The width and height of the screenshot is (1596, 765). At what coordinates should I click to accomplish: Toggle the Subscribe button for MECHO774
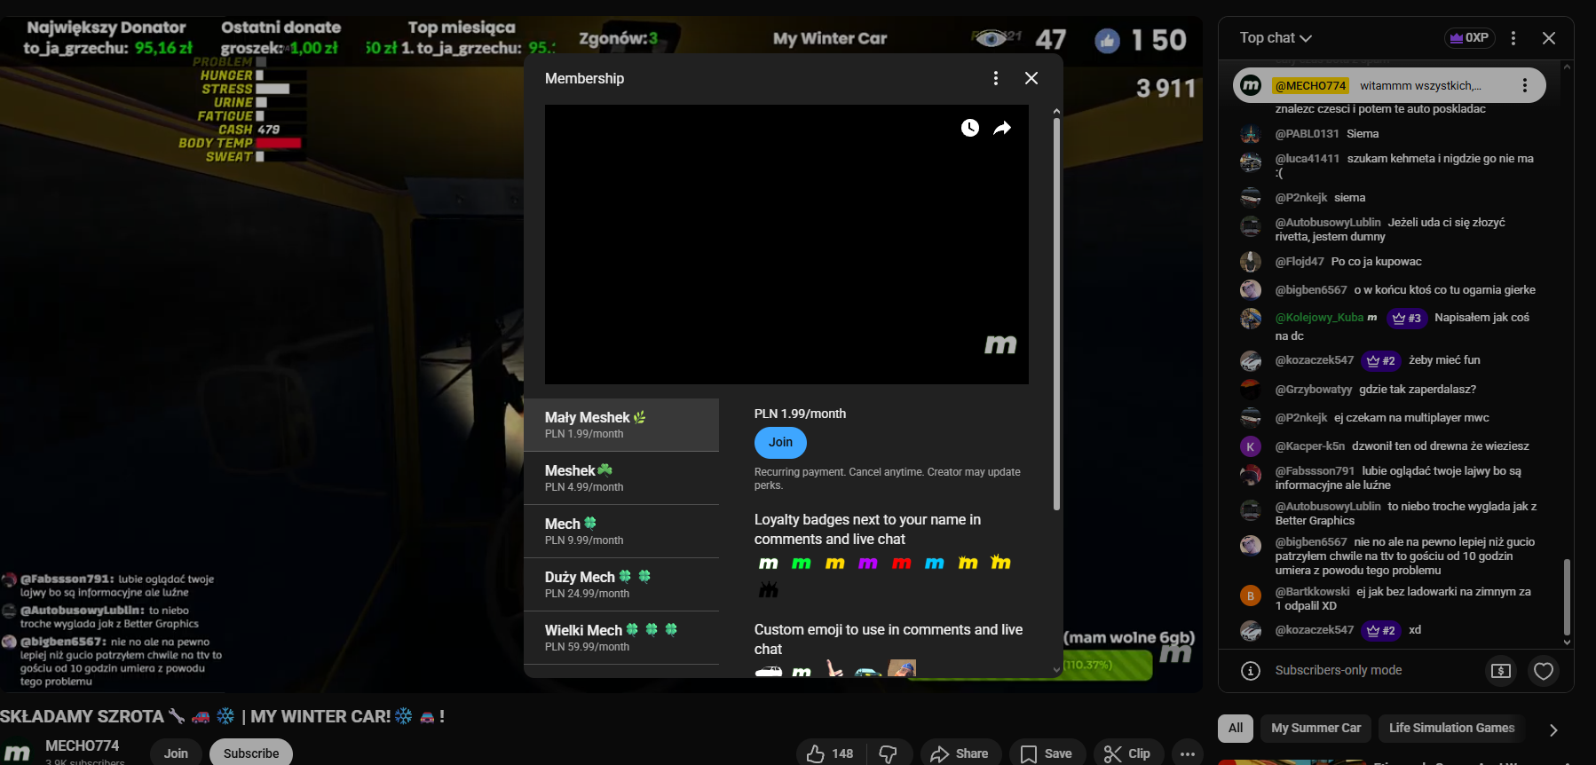[250, 753]
